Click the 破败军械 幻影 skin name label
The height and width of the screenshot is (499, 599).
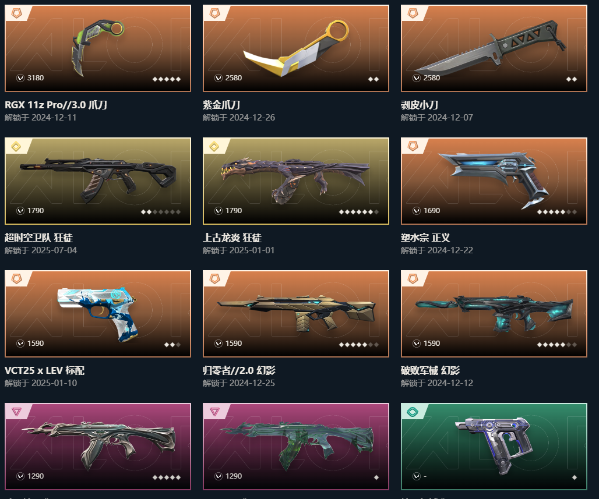click(430, 370)
